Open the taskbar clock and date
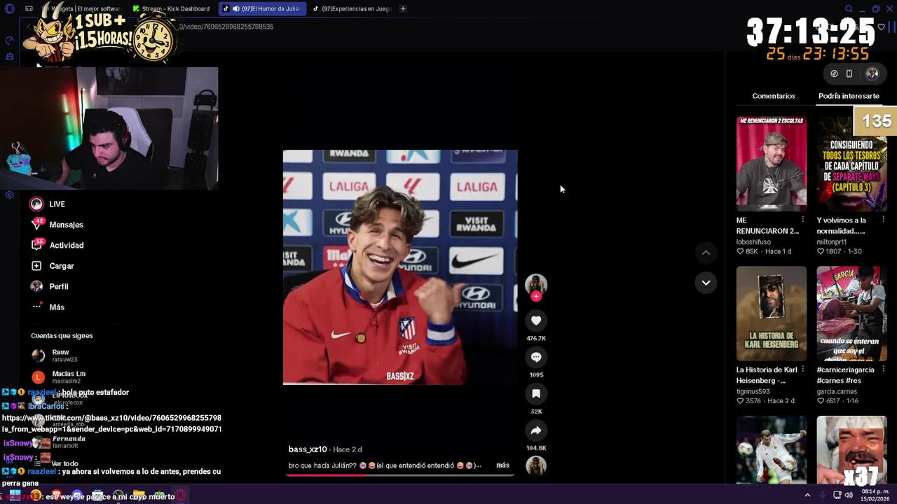The height and width of the screenshot is (504, 897). (877, 496)
